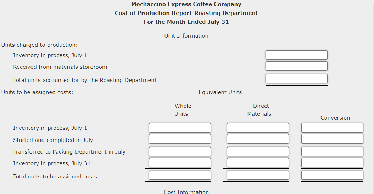Viewport: 374px width, 194px height.
Task: Click the Units to be assigned costs label
Action: pos(37,92)
